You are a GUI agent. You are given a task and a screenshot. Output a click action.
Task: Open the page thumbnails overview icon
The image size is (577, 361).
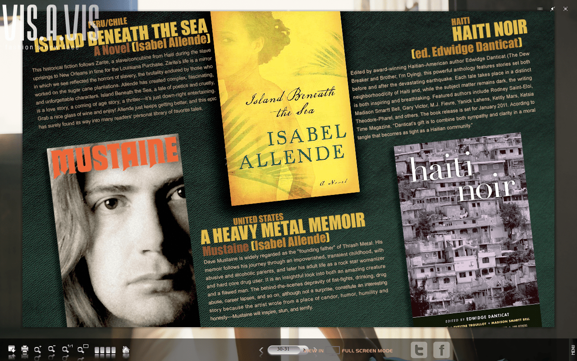pos(105,350)
